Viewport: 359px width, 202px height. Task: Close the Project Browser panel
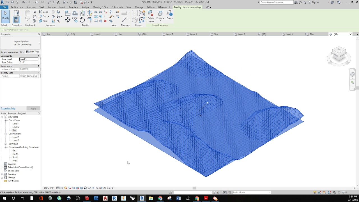[x=39, y=113]
